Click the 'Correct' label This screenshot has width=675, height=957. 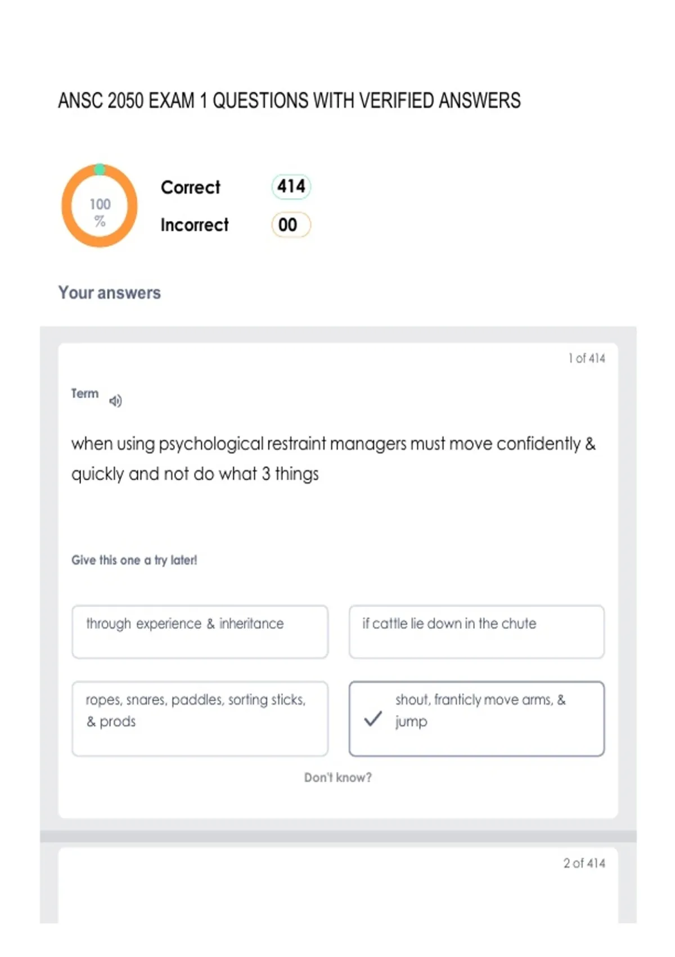tap(191, 187)
